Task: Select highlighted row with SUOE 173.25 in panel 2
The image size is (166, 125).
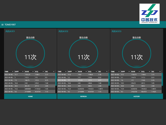Action: point(83,80)
